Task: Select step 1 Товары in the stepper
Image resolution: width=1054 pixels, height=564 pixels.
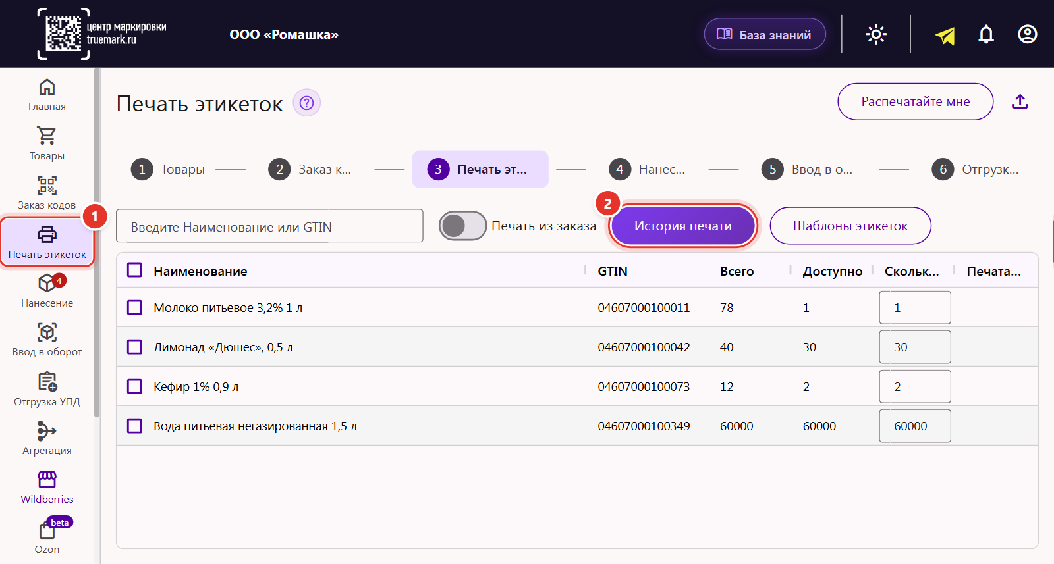Action: pyautogui.click(x=168, y=169)
